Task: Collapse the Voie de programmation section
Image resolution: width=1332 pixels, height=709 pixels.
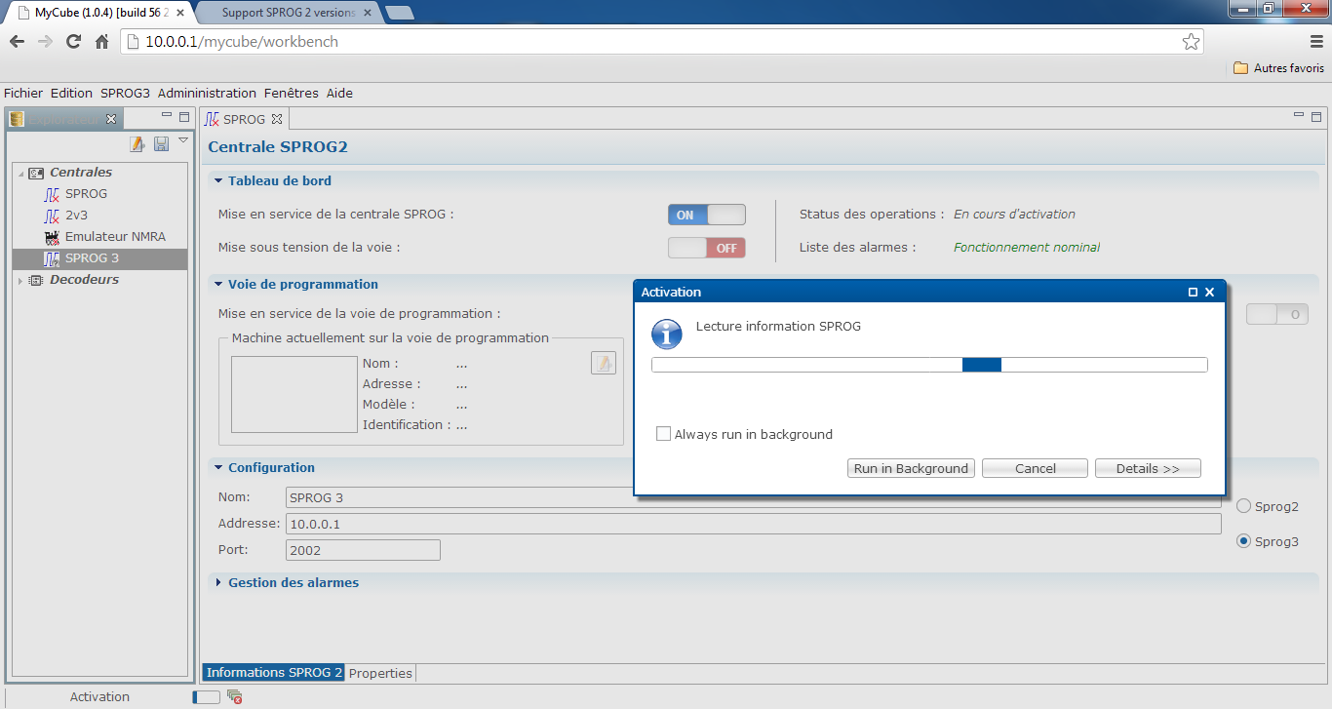Action: [218, 285]
